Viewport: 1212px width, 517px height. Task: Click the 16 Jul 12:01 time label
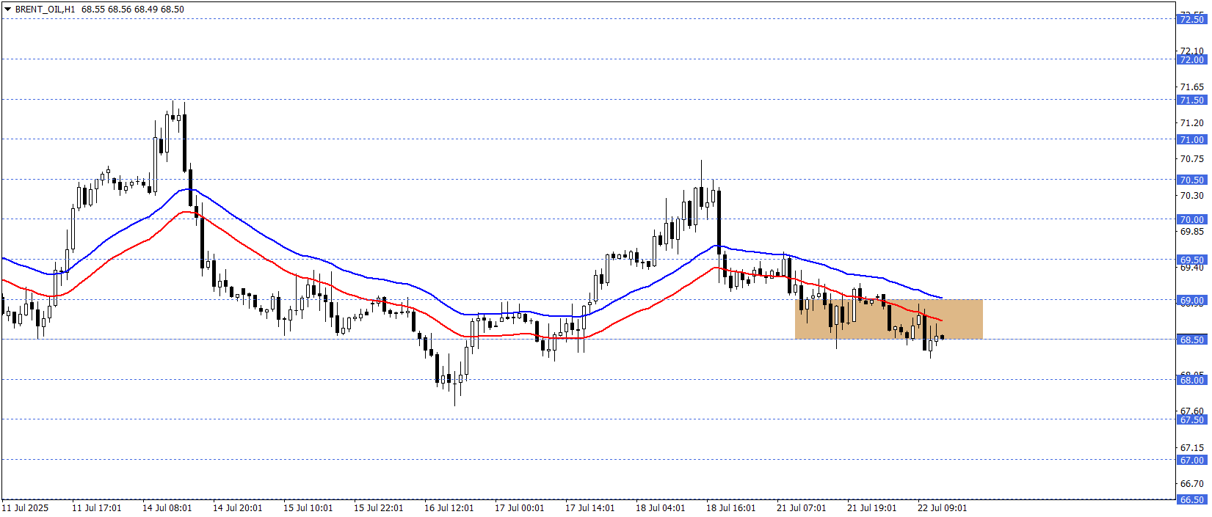pos(449,508)
